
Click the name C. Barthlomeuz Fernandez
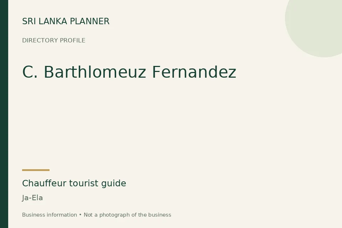129,72
